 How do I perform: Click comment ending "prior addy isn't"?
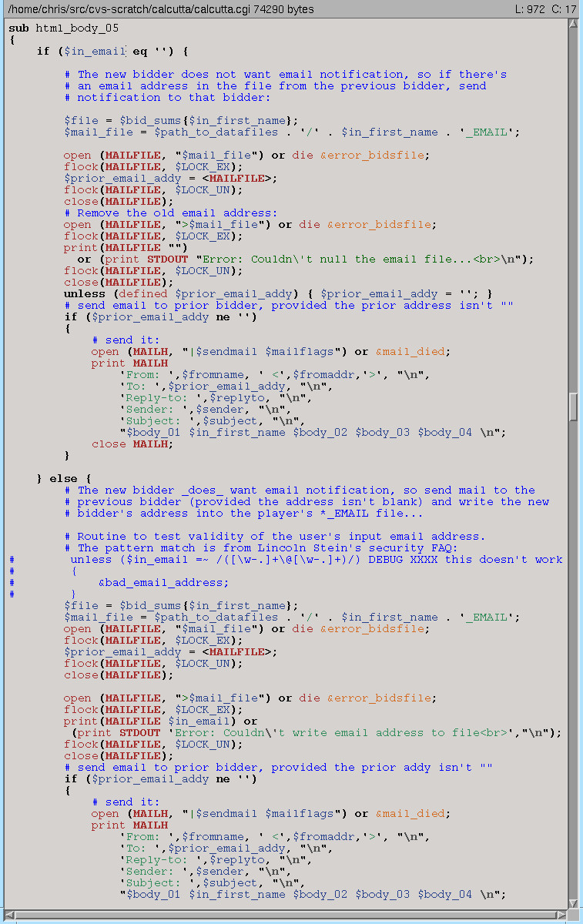[x=278, y=767]
